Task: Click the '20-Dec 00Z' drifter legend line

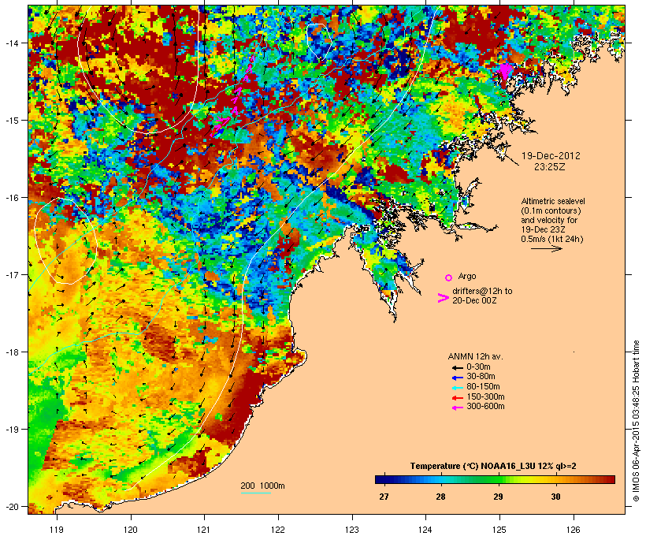Action: point(474,300)
